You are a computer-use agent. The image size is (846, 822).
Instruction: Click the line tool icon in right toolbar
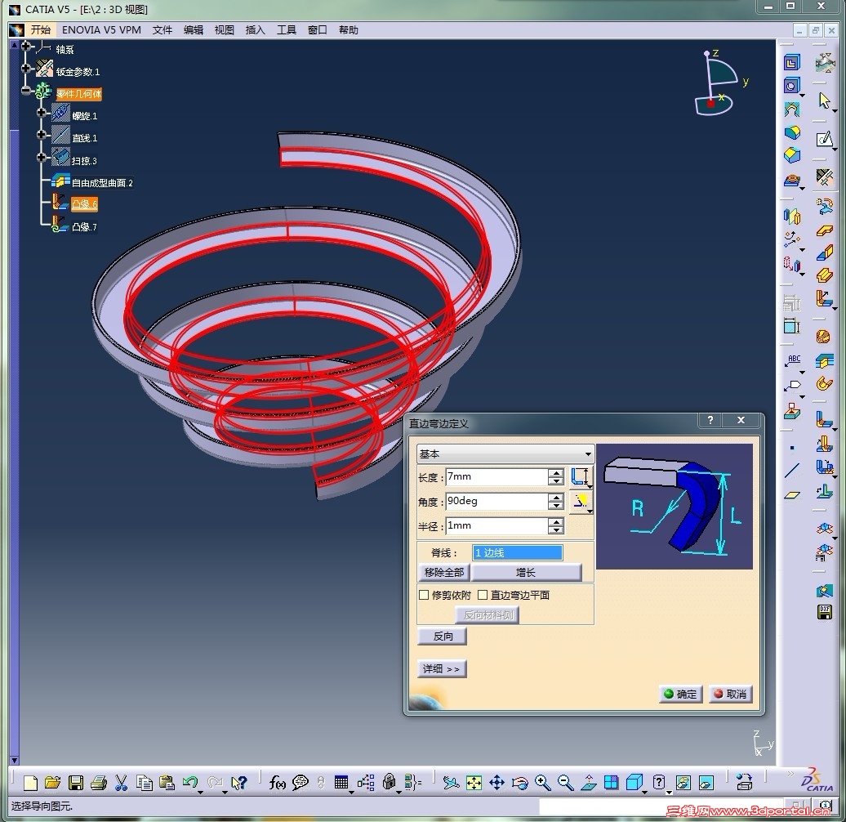(791, 471)
